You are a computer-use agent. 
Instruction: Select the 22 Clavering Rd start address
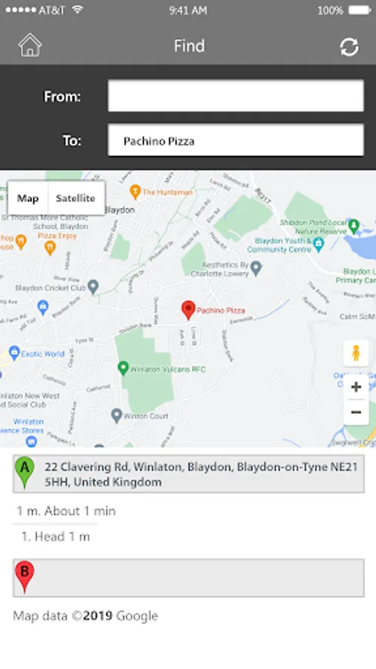pos(189,474)
